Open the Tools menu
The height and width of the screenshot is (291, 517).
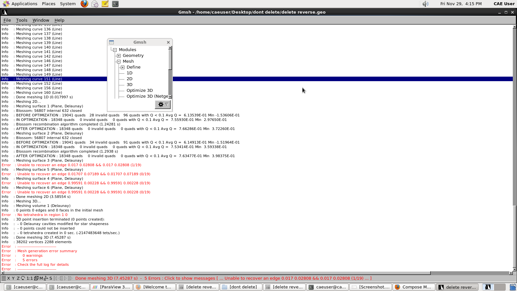coord(22,20)
